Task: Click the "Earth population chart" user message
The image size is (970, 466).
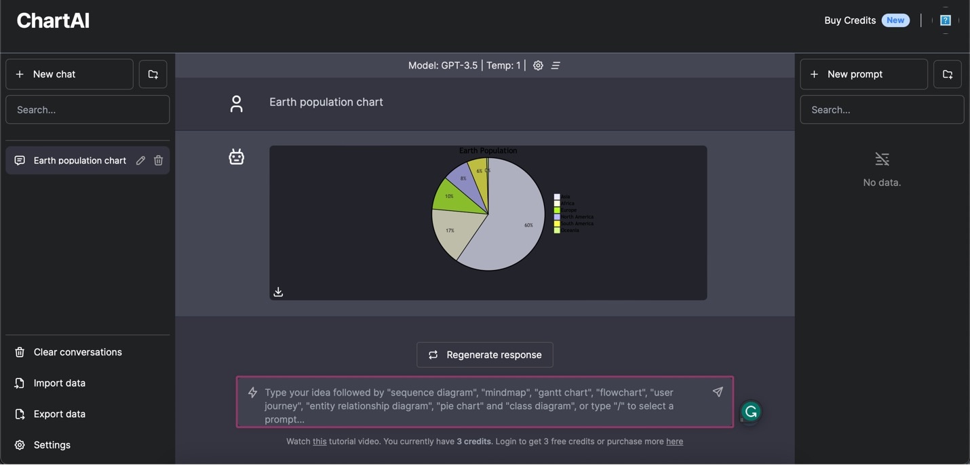Action: coord(326,102)
